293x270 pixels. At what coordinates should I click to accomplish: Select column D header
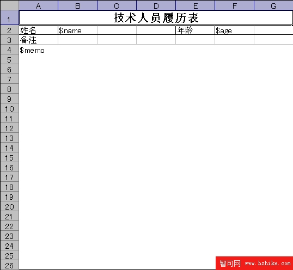pyautogui.click(x=156, y=5)
